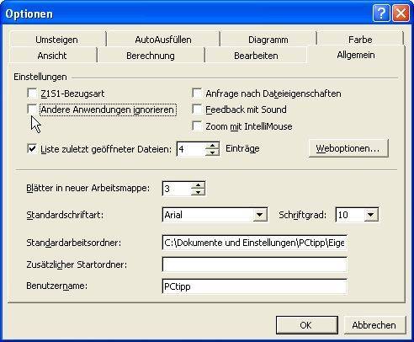Screen dimensions: 414x342
Task: Open the Diagramm tab
Action: point(268,40)
